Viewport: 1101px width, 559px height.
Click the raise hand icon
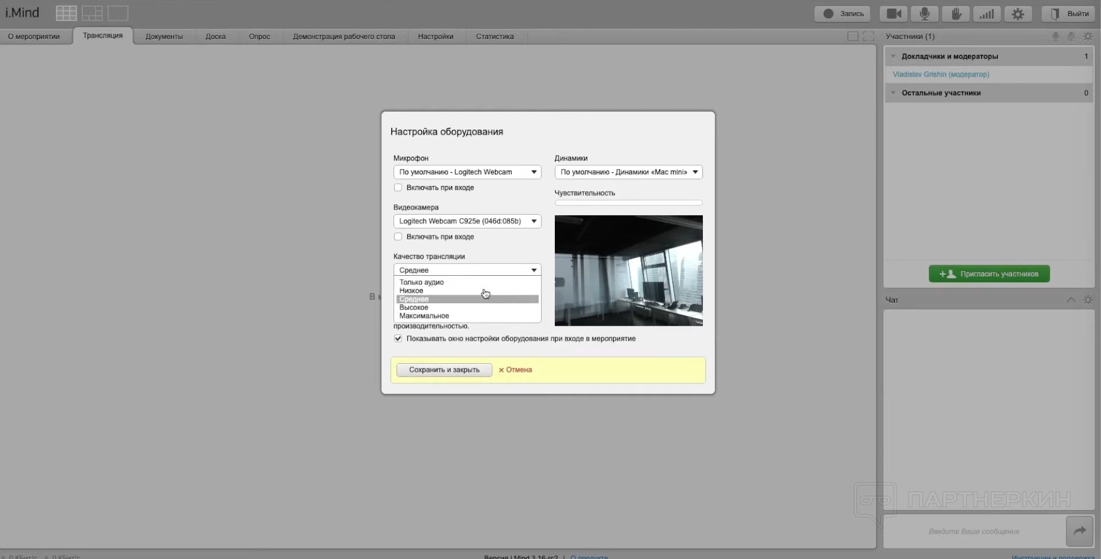click(956, 14)
